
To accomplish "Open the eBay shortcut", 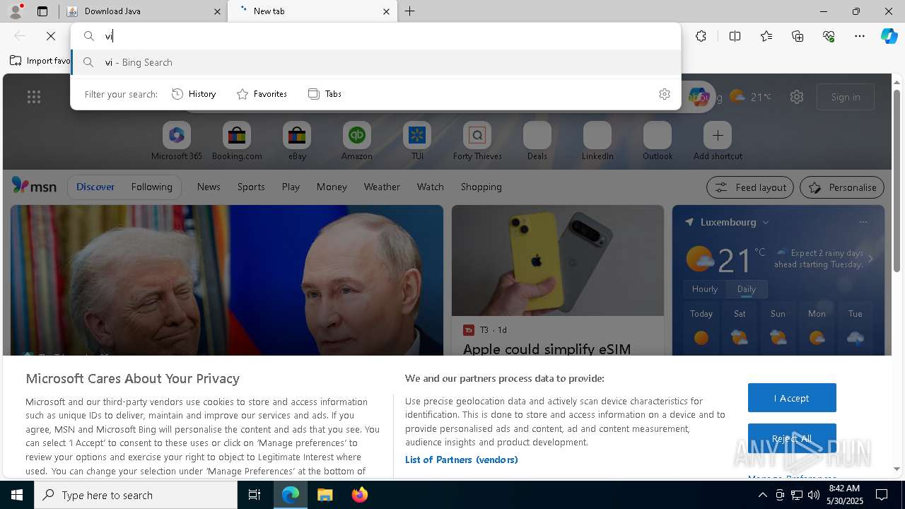I will pos(297,141).
